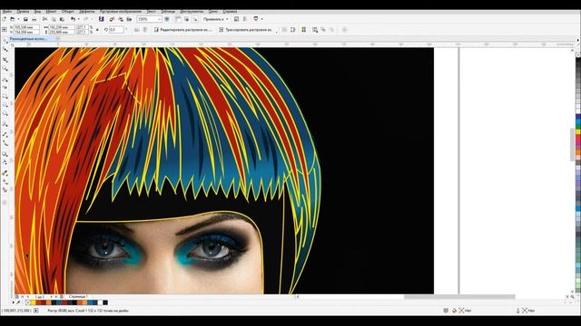Open the 'Привязать к' snap dropdown

(x=215, y=19)
